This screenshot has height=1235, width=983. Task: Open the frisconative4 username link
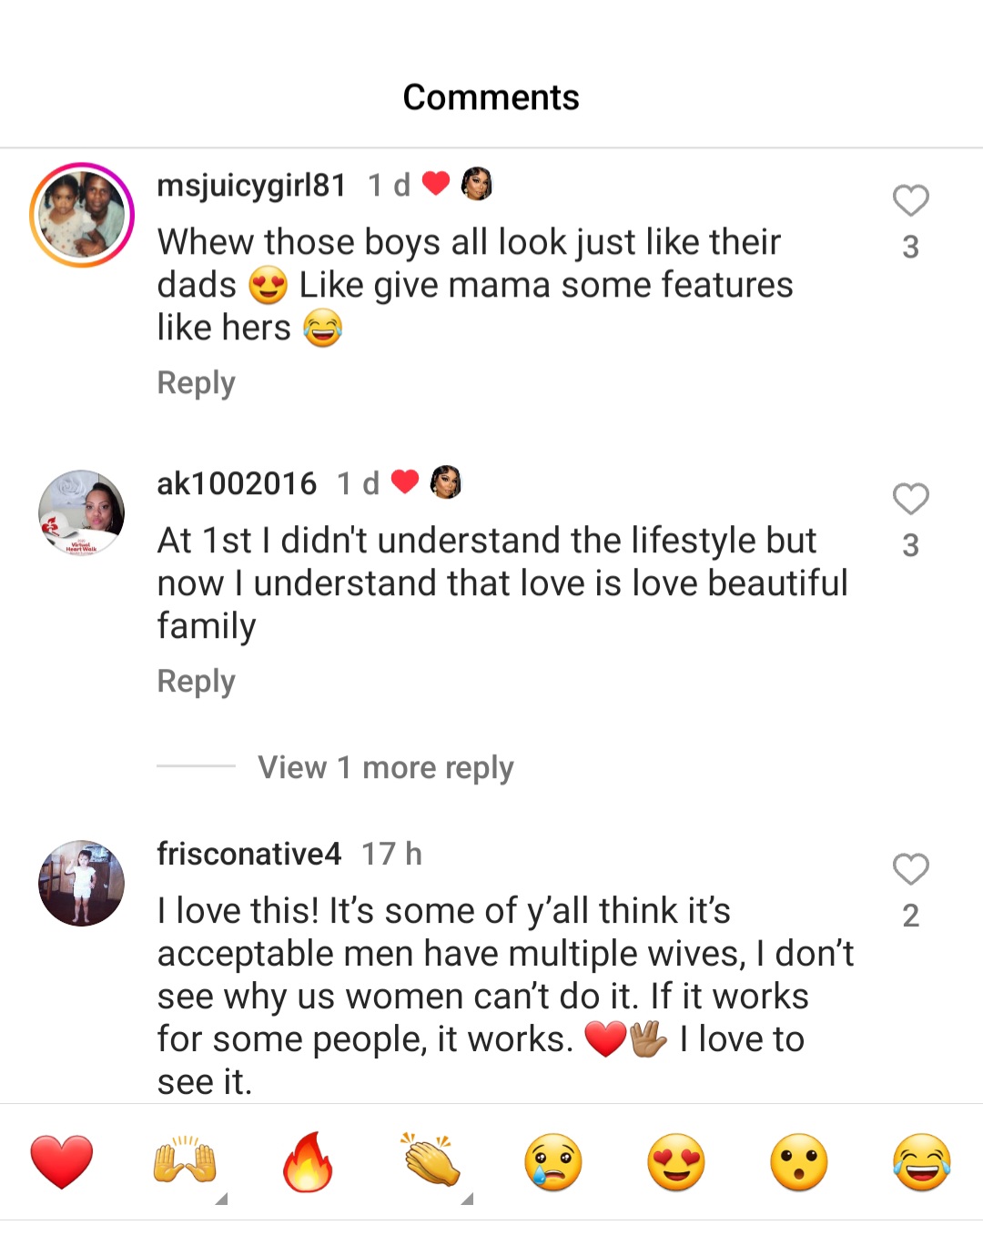coord(248,854)
